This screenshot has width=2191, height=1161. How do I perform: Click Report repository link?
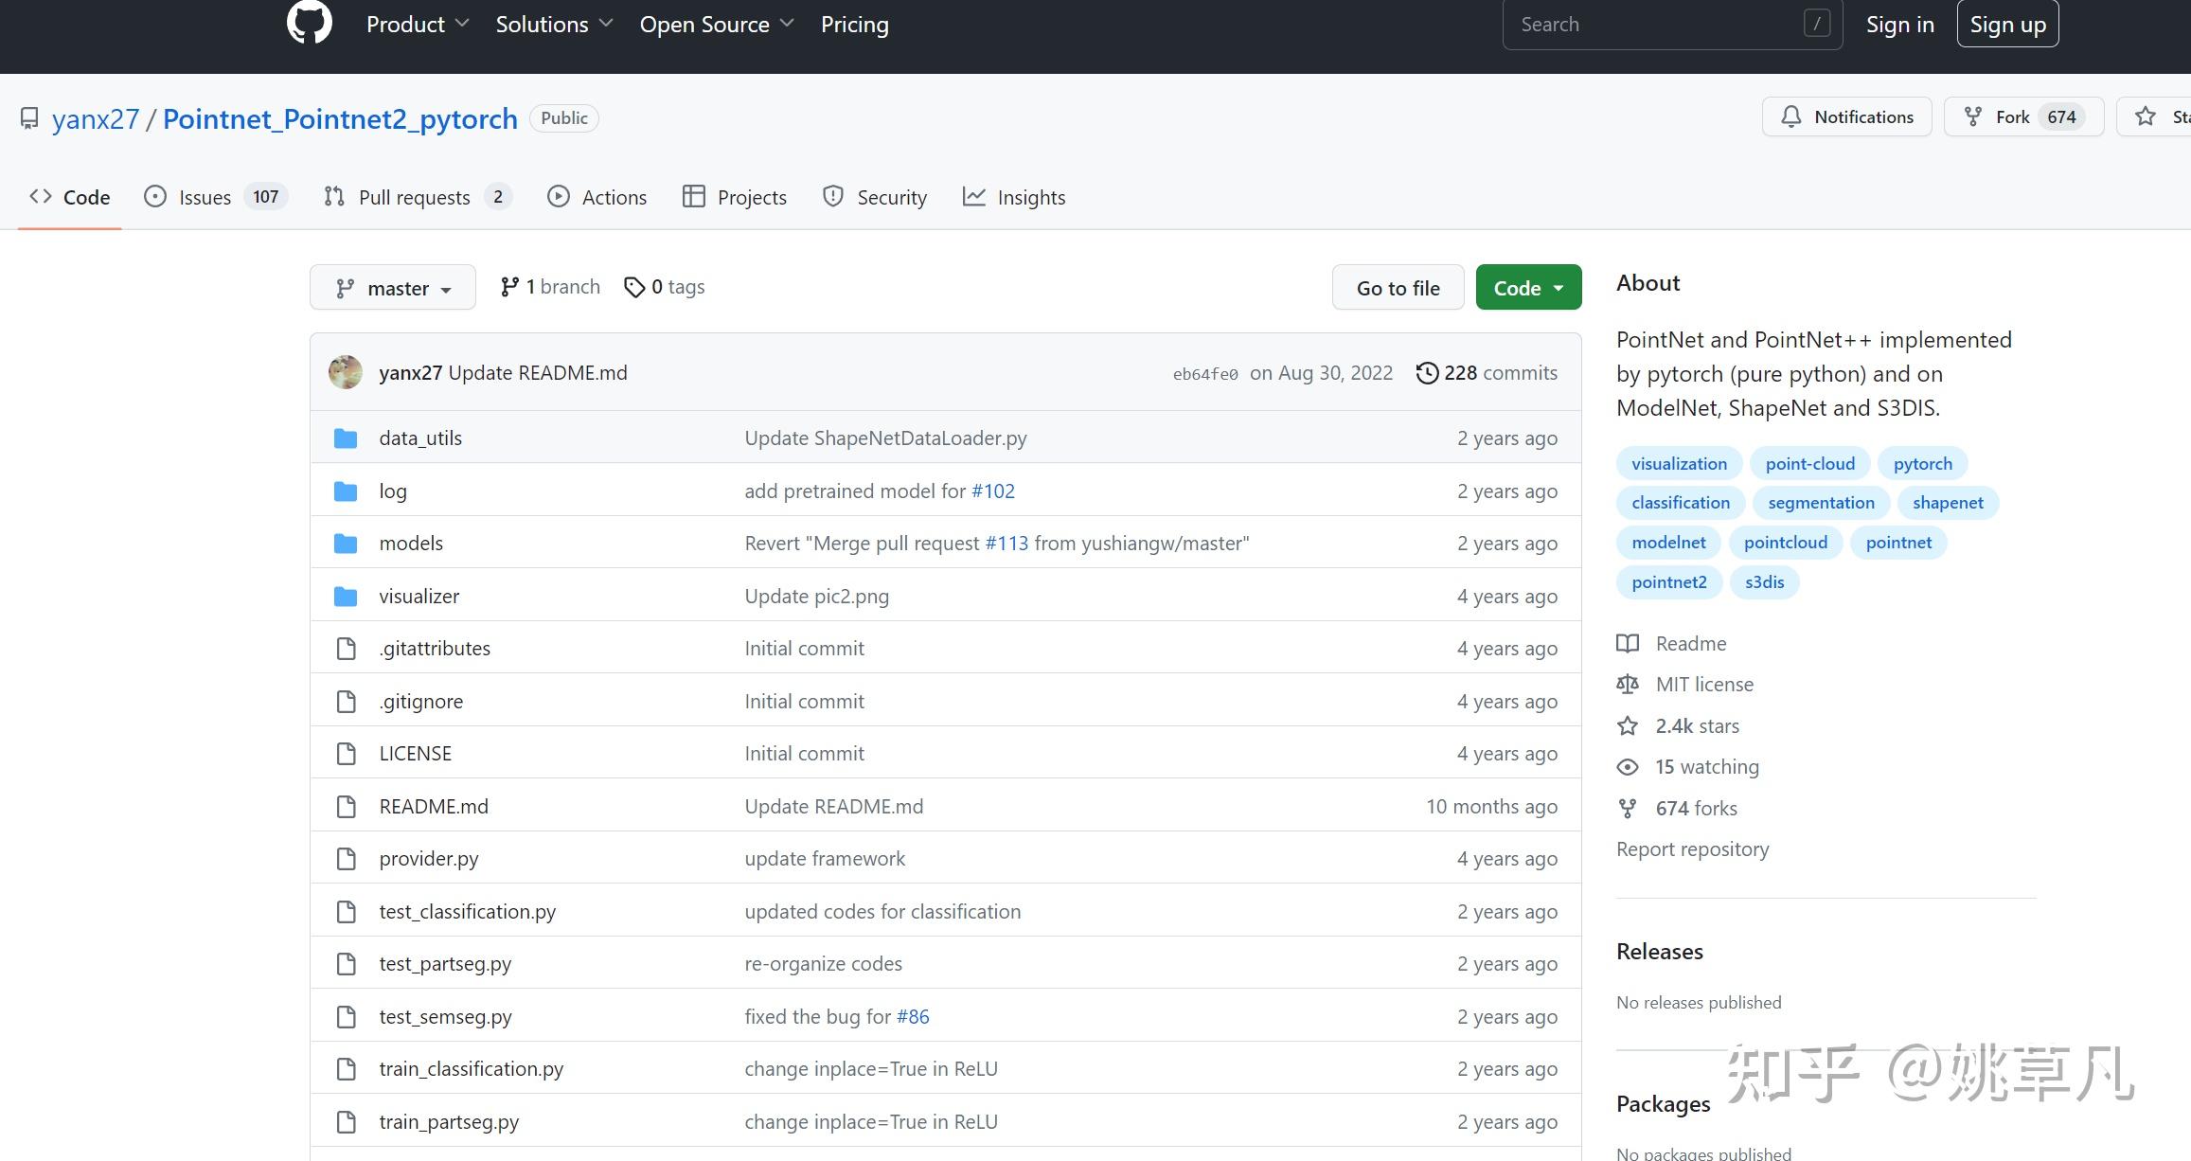(x=1692, y=849)
